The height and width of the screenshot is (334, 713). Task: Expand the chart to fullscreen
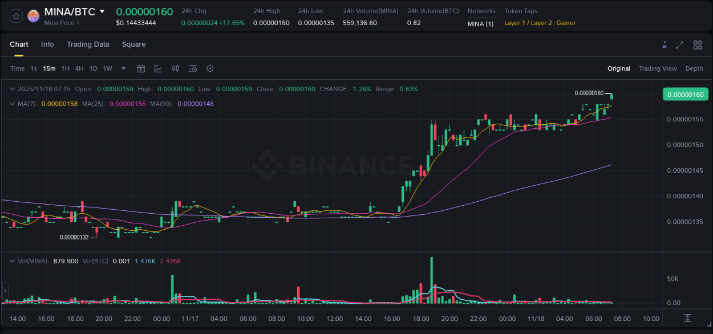click(680, 44)
